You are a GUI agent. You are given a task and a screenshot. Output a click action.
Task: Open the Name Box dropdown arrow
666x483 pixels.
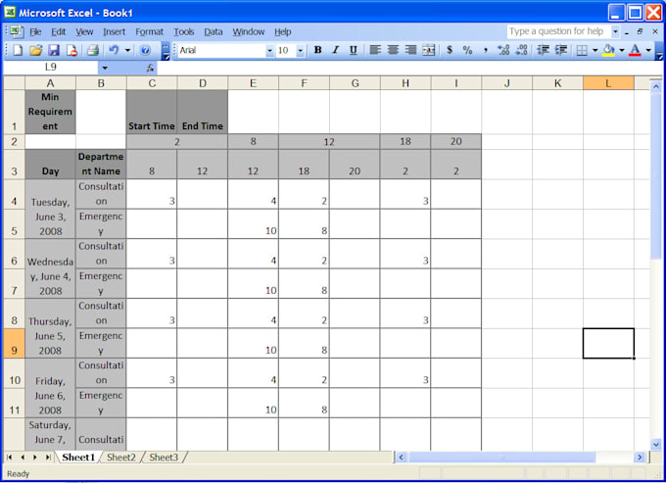pos(105,68)
